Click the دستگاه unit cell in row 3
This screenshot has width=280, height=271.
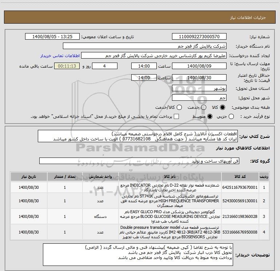tap(100, 216)
